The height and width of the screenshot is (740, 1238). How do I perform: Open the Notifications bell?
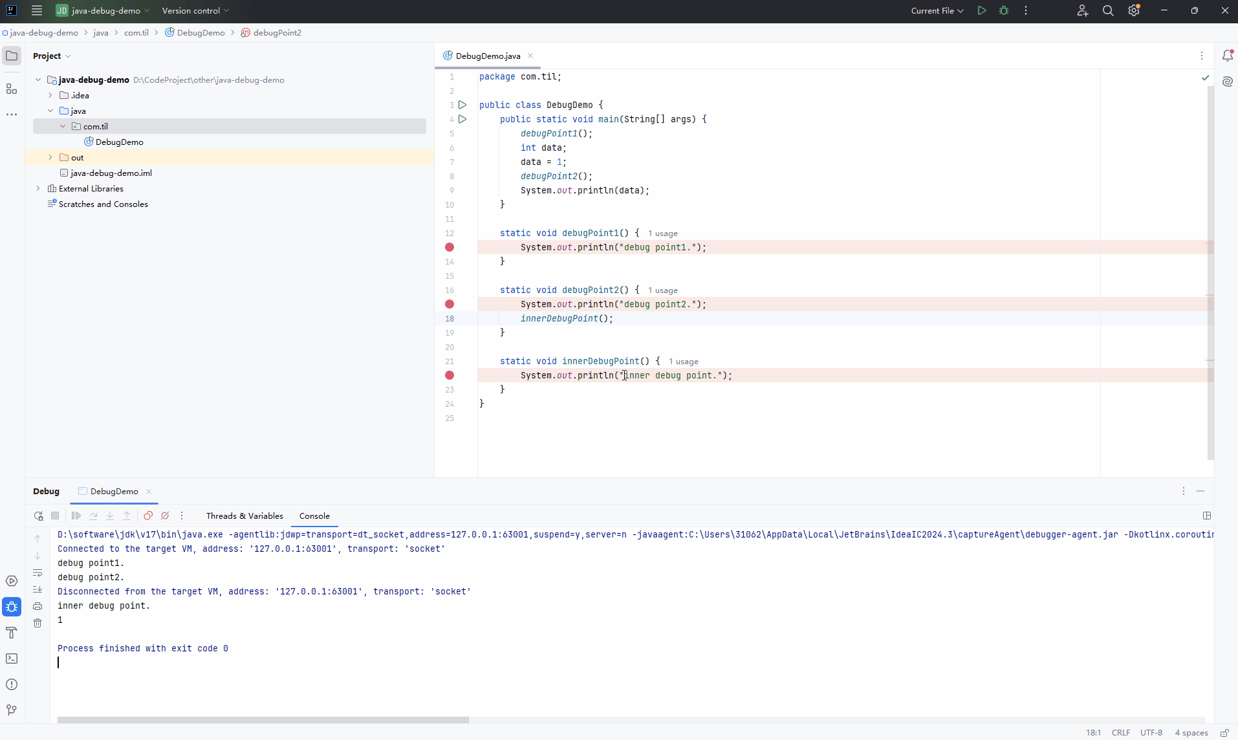pyautogui.click(x=1227, y=56)
